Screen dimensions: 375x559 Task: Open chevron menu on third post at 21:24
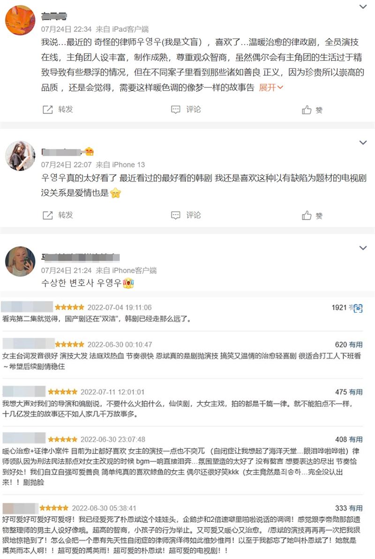(x=363, y=248)
